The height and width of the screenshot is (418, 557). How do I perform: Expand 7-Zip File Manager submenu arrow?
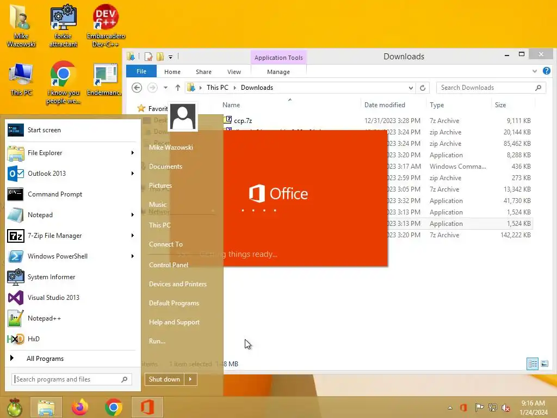(x=133, y=235)
